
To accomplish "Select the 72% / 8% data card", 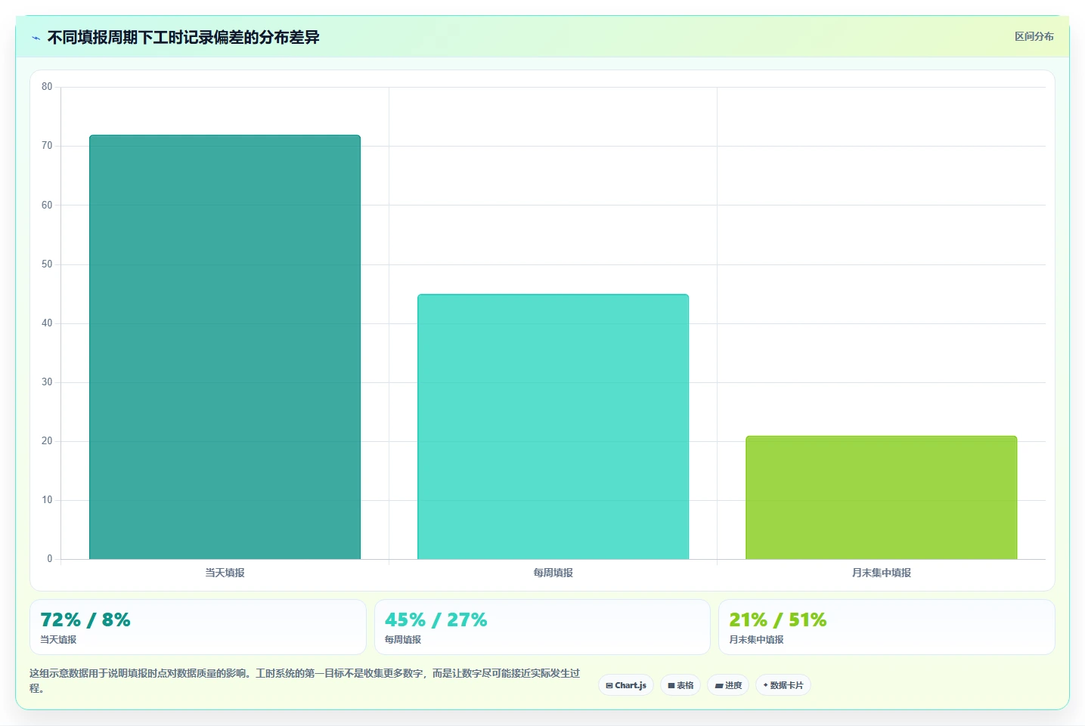I will click(198, 627).
